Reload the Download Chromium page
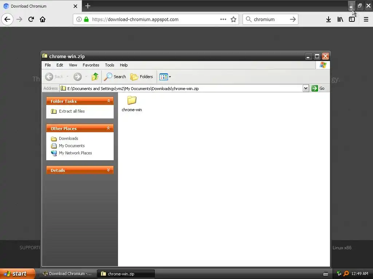 coord(31,19)
